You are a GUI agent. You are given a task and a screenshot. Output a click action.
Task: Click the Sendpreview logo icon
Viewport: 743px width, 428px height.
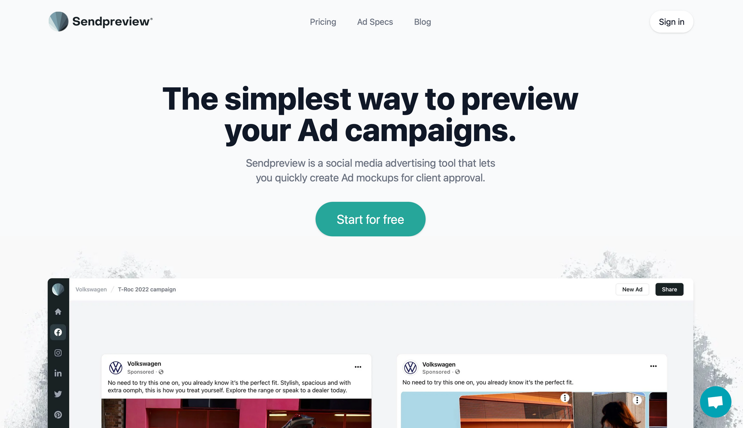pyautogui.click(x=59, y=22)
